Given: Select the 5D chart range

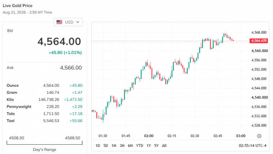Looking at the screenshot, I should 106,146.
